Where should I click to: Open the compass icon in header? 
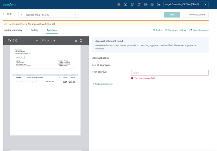pyautogui.click(x=126, y=5)
